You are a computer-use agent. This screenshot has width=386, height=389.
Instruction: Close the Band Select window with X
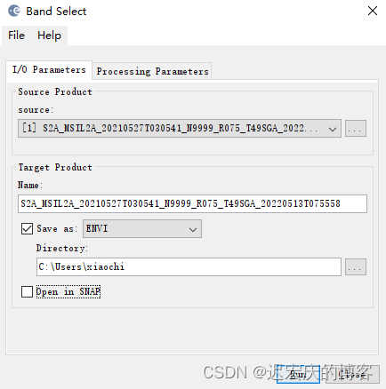[x=373, y=11]
